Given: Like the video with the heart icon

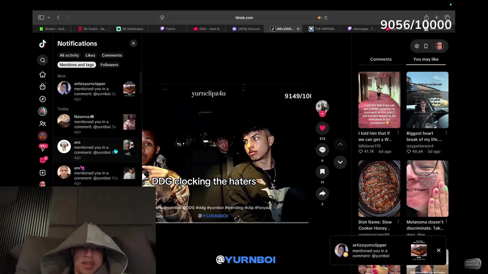Looking at the screenshot, I should [x=322, y=128].
